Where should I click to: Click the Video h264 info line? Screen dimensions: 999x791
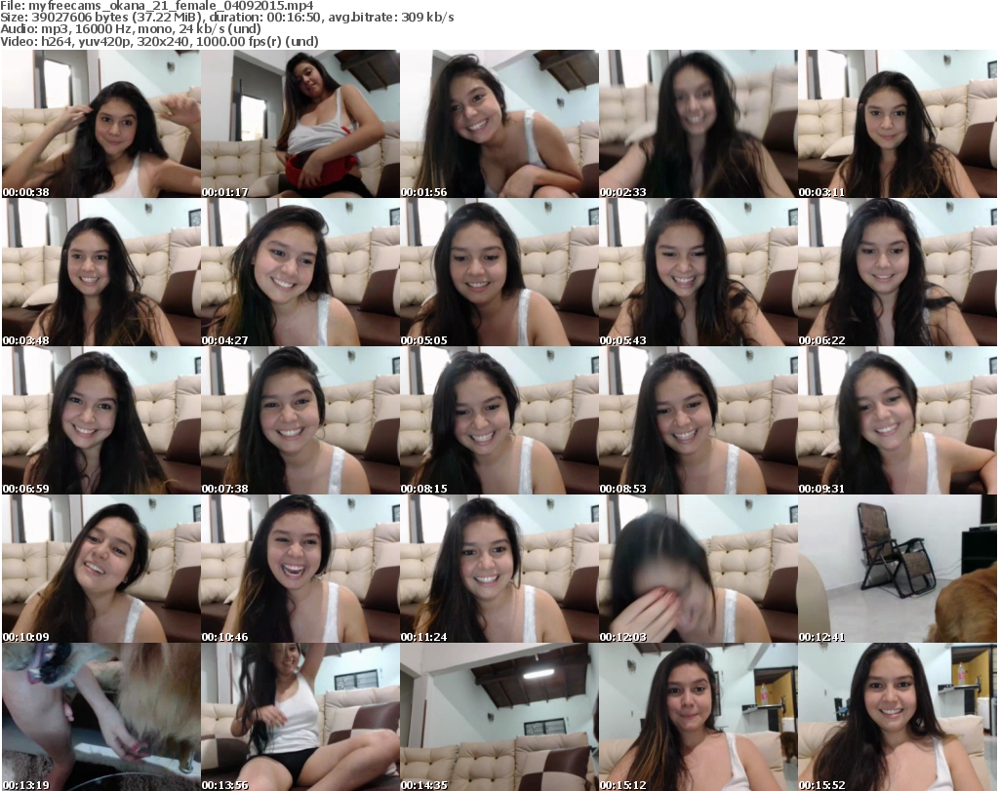pyautogui.click(x=159, y=41)
